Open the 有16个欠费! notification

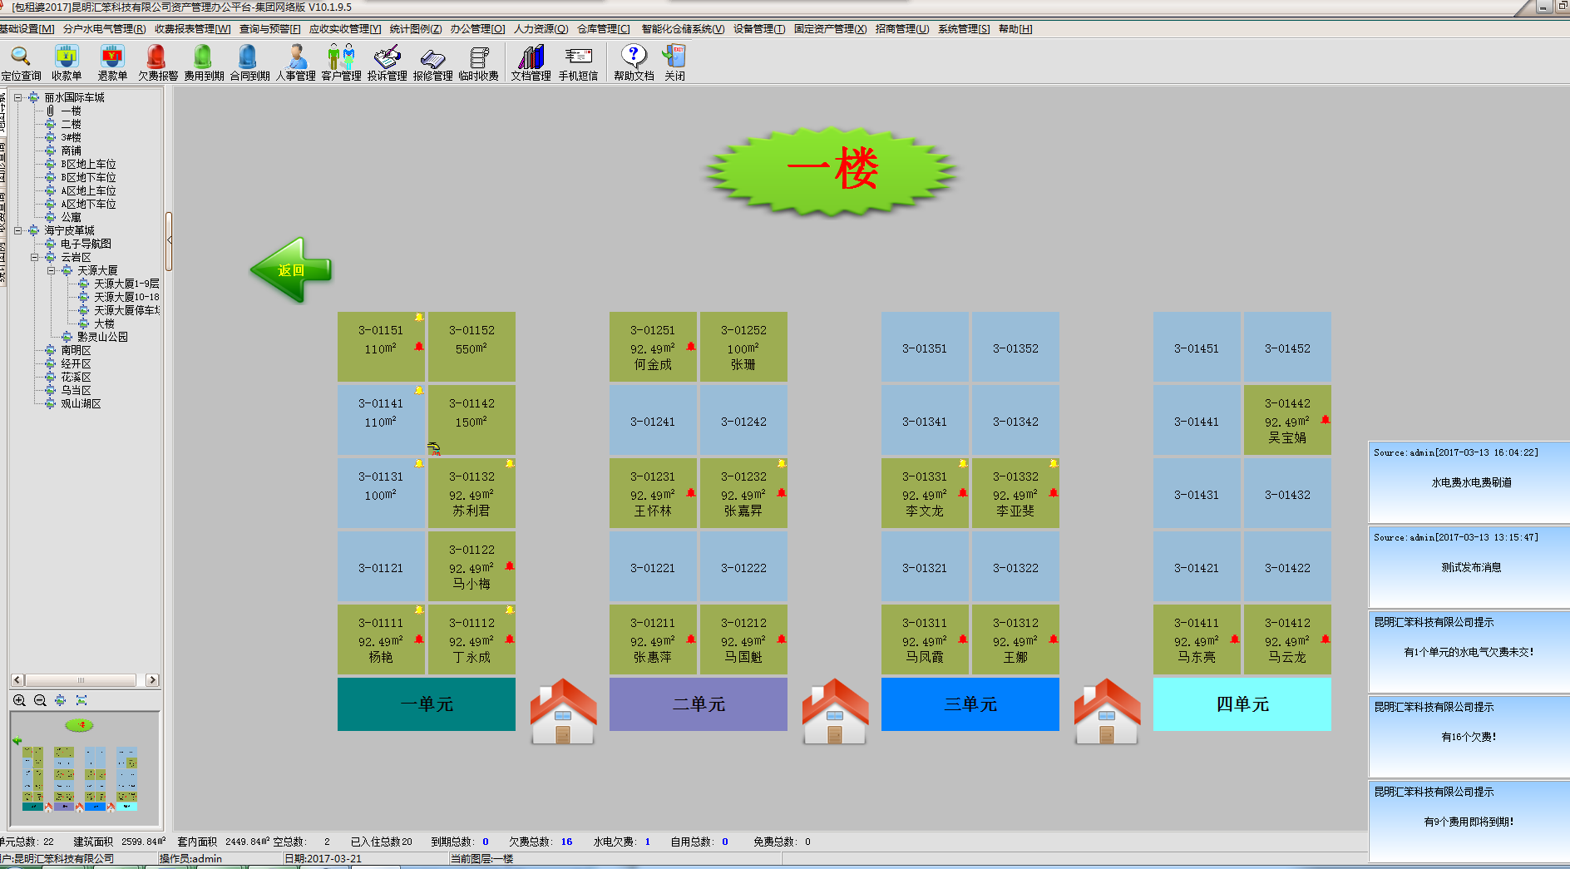point(1469,737)
